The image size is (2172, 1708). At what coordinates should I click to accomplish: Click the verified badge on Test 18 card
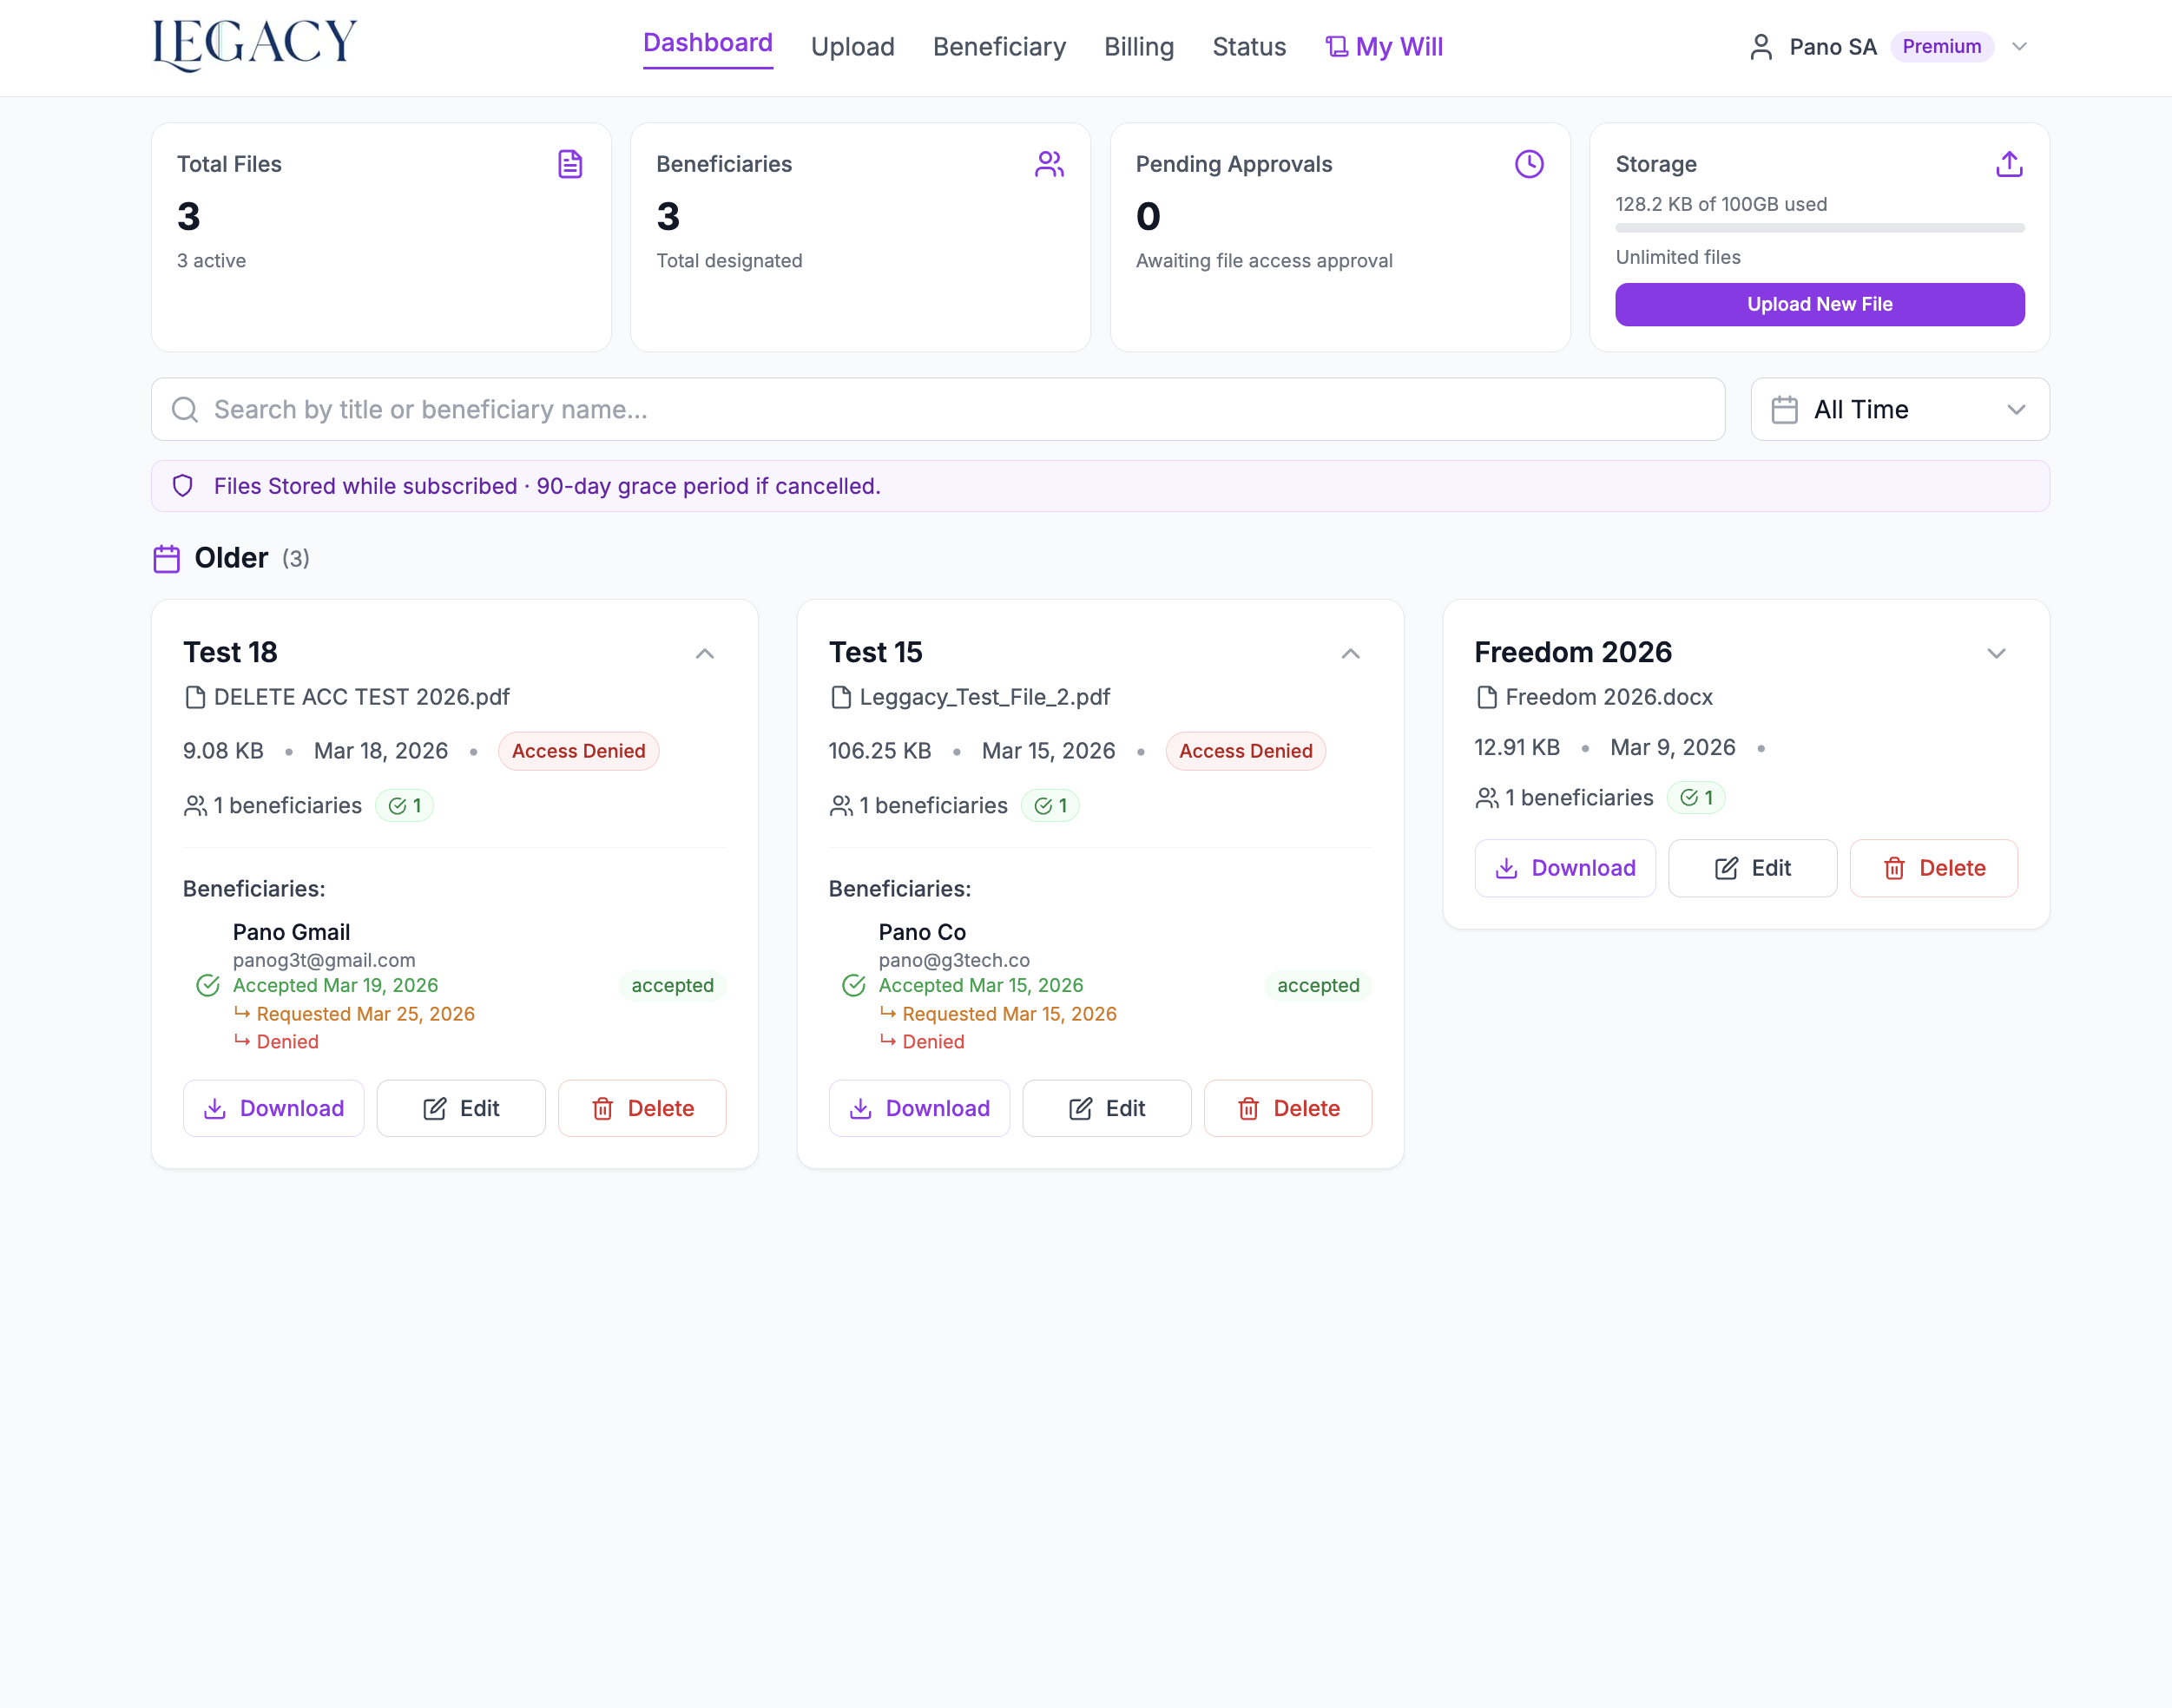404,806
